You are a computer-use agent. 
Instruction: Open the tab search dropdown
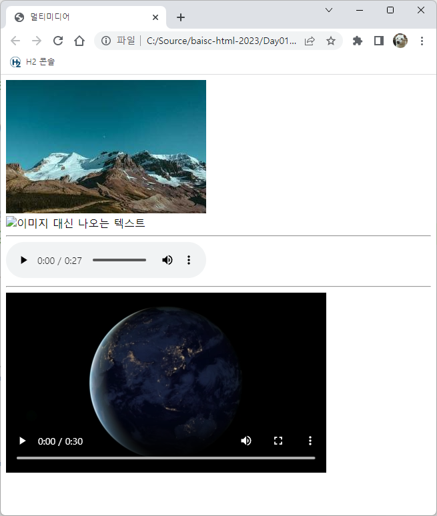tap(329, 10)
